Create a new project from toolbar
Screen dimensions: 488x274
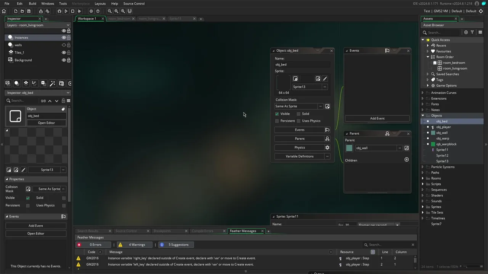point(16,11)
